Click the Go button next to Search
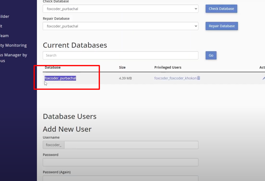 coord(211,56)
